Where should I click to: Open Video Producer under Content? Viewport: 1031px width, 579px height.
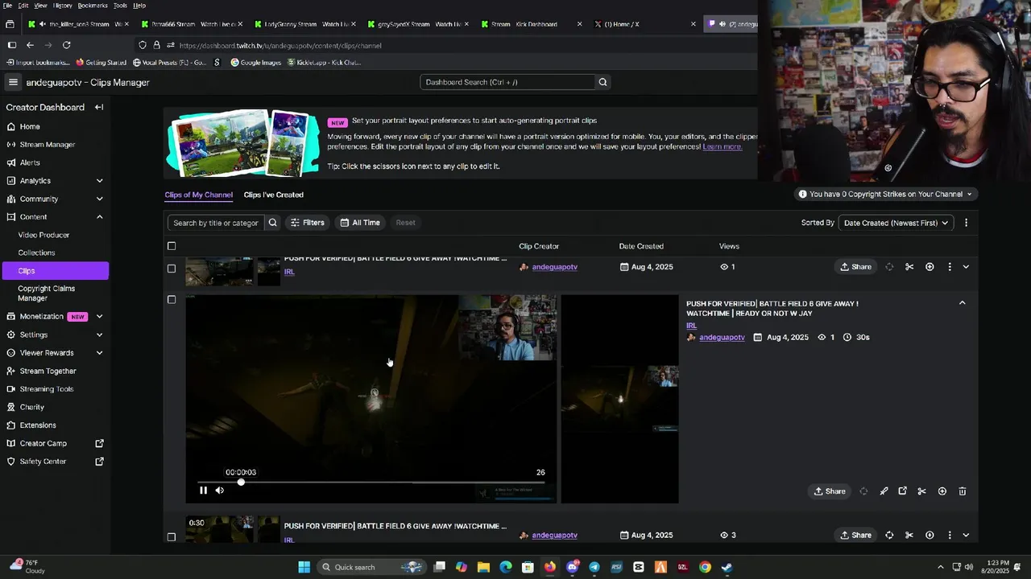coord(43,235)
